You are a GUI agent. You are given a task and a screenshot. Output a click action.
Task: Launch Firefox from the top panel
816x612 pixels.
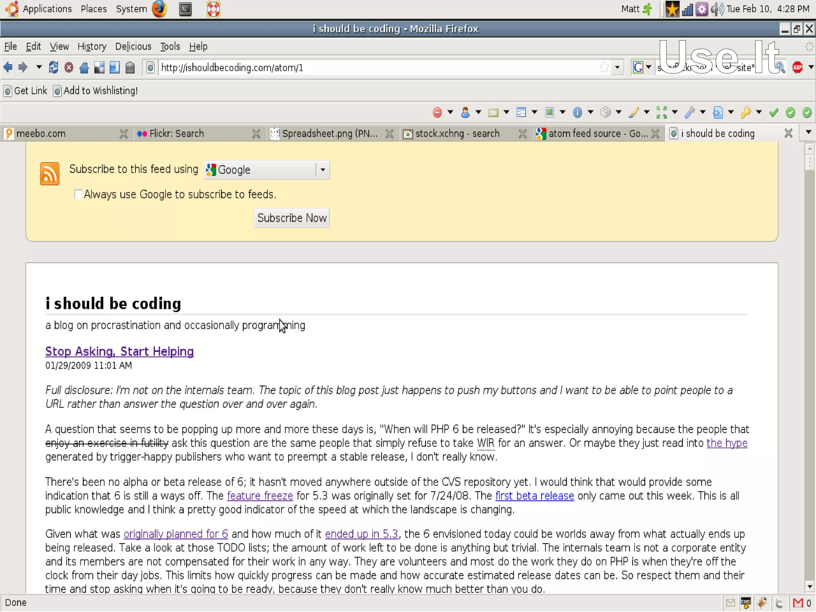(159, 9)
